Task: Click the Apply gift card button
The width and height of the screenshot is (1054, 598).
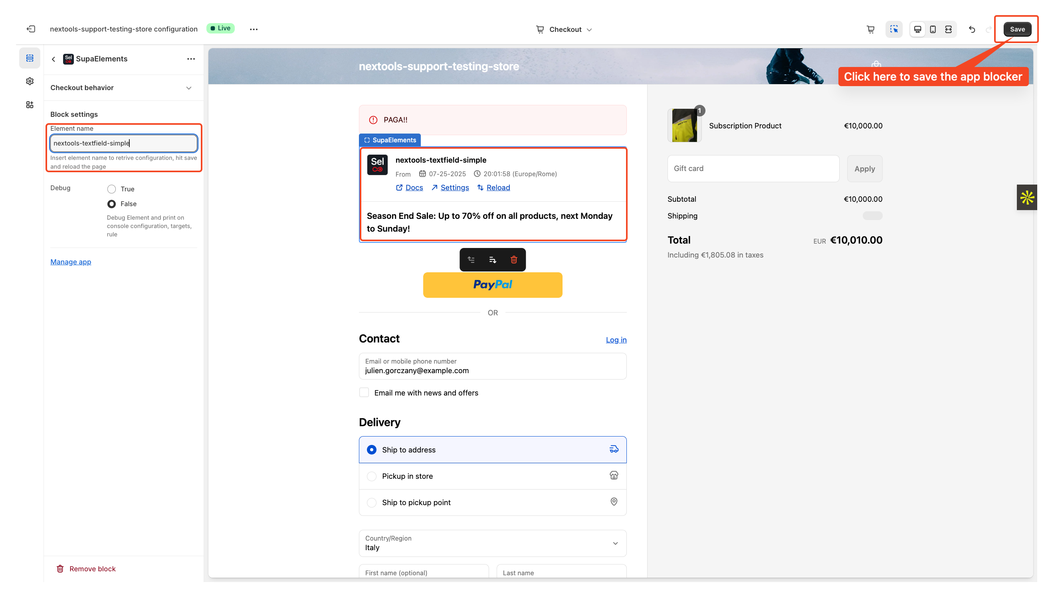Action: [x=864, y=168]
